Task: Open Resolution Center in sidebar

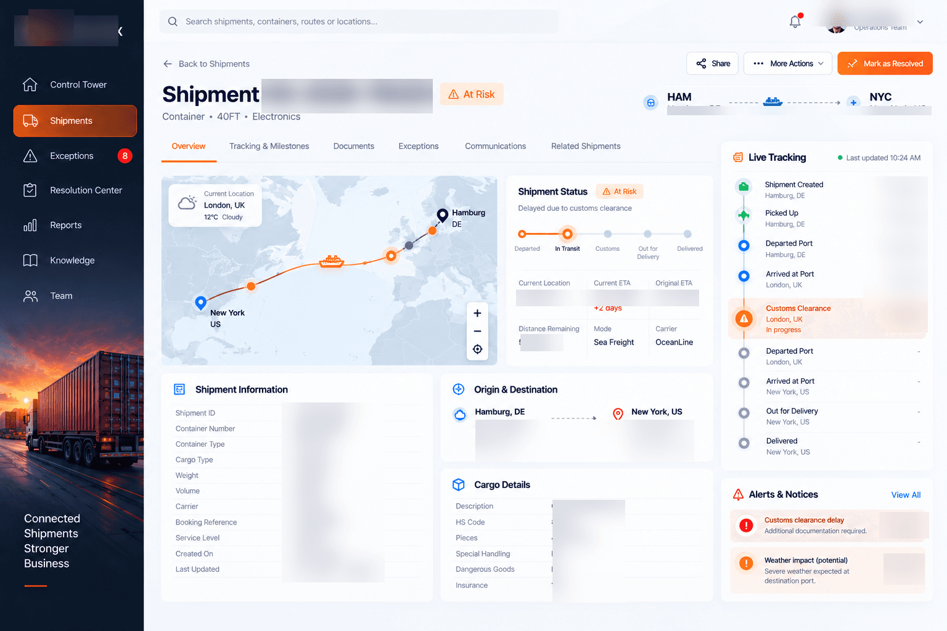Action: point(75,190)
